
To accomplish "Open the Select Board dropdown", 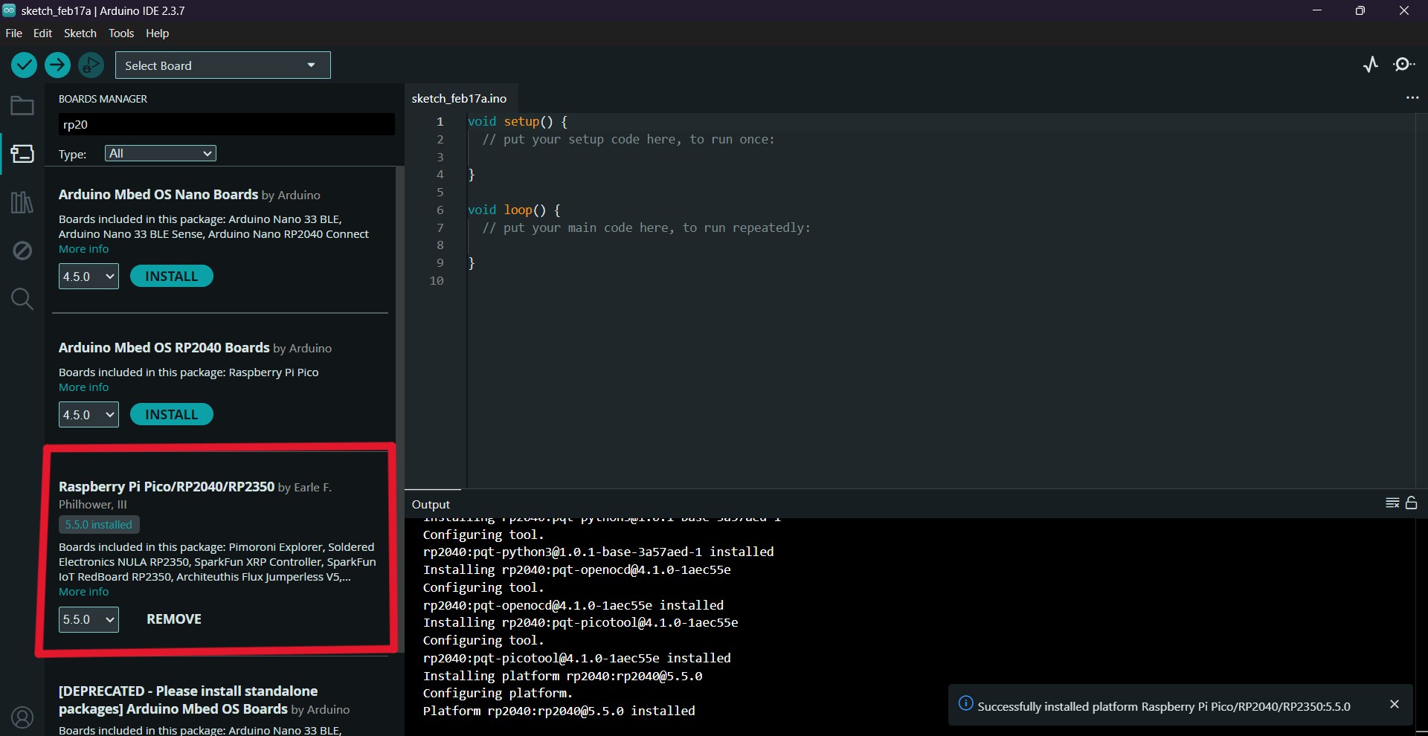I will (222, 65).
